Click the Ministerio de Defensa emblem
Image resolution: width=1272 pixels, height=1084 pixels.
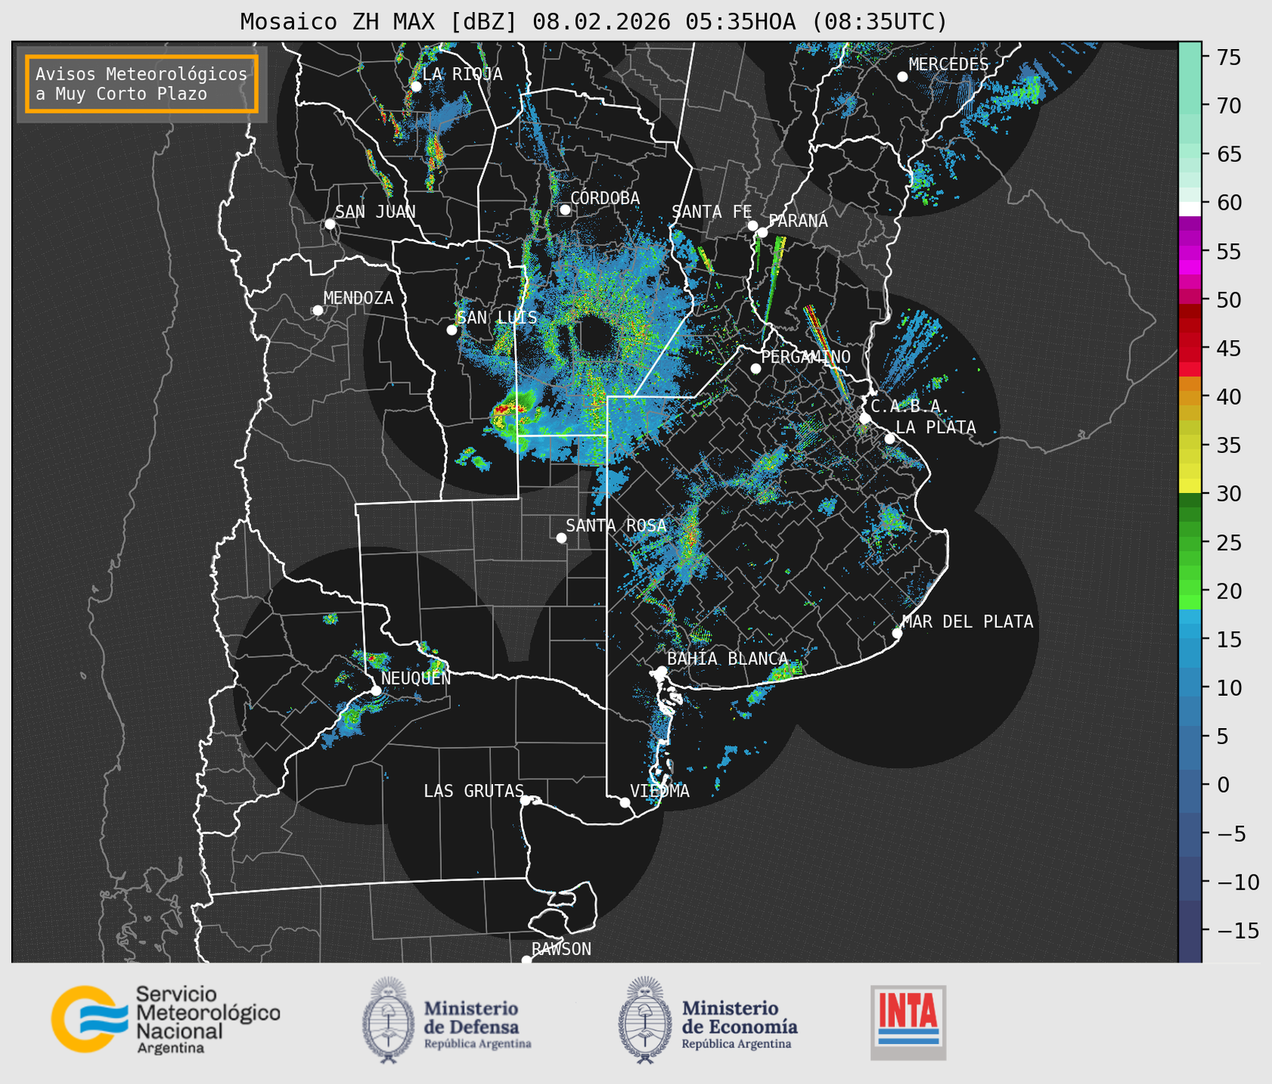pyautogui.click(x=388, y=1020)
